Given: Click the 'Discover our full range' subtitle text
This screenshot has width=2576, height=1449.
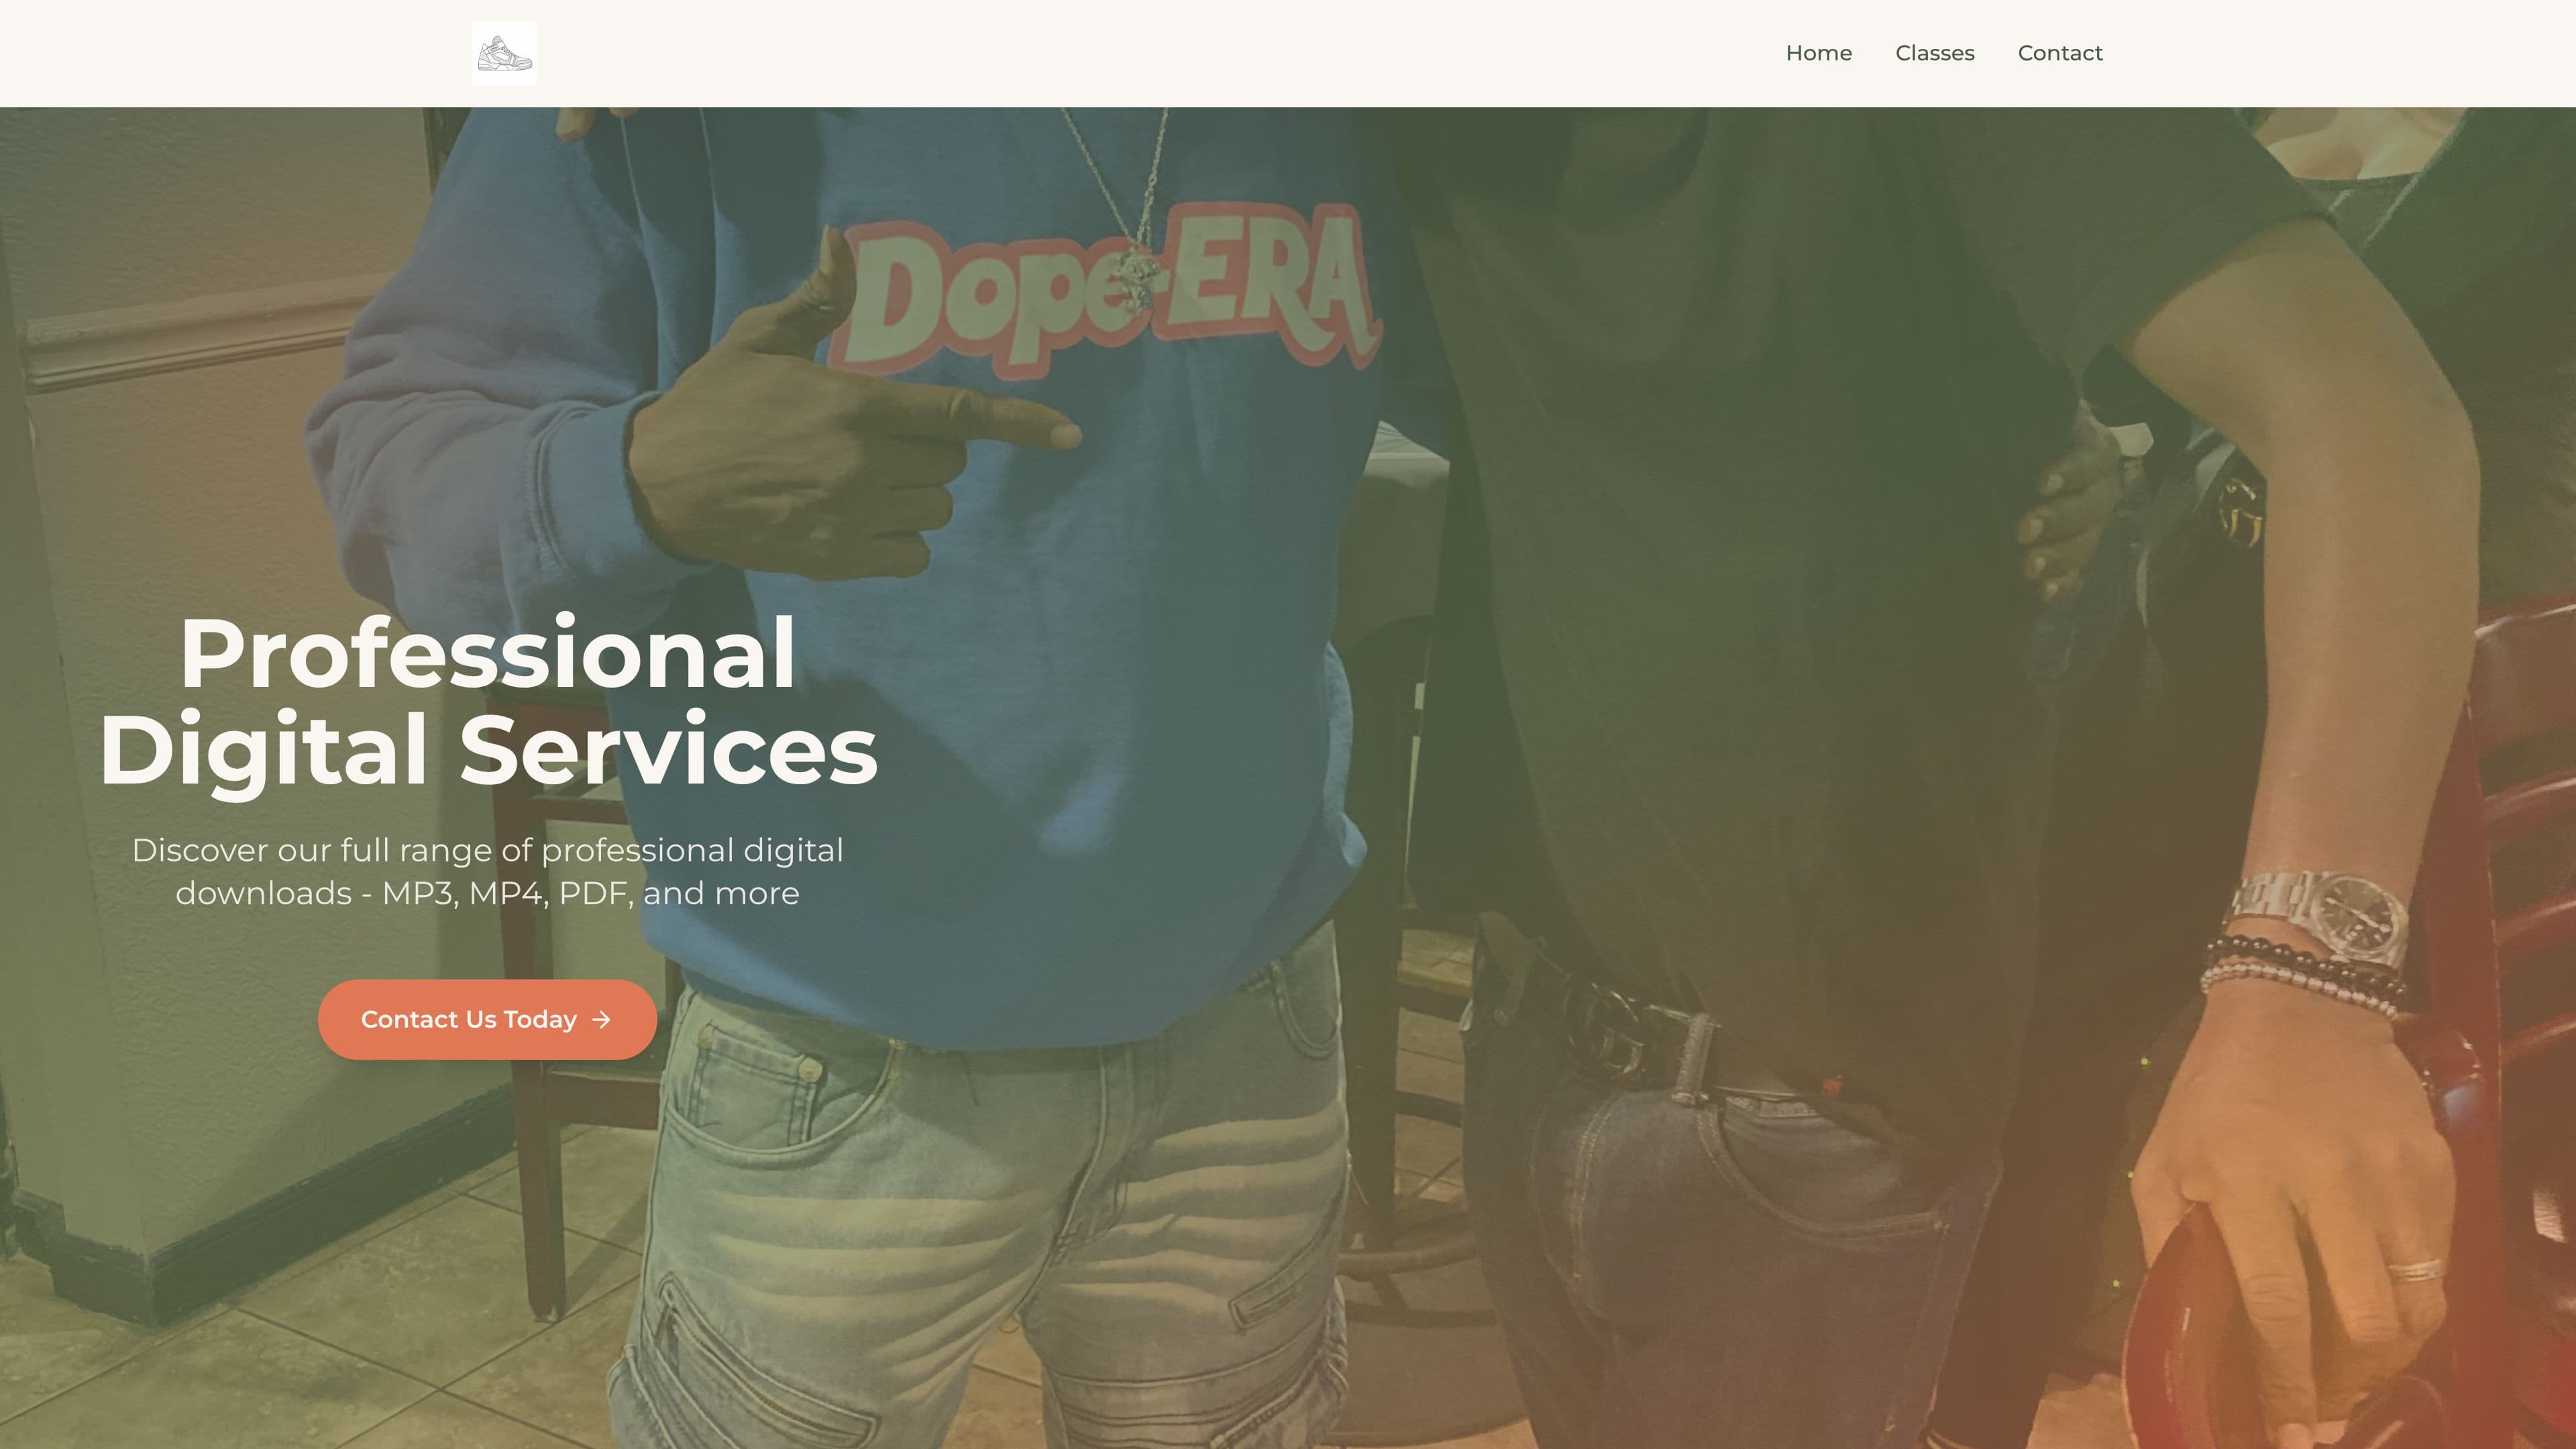Looking at the screenshot, I should 488,871.
